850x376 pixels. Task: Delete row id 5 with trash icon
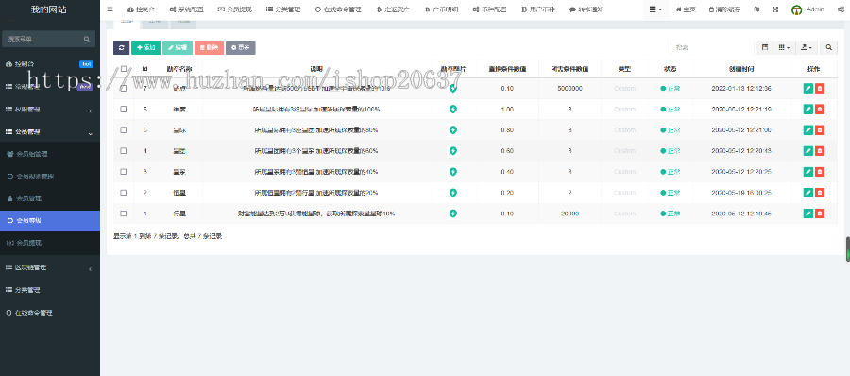tap(819, 129)
